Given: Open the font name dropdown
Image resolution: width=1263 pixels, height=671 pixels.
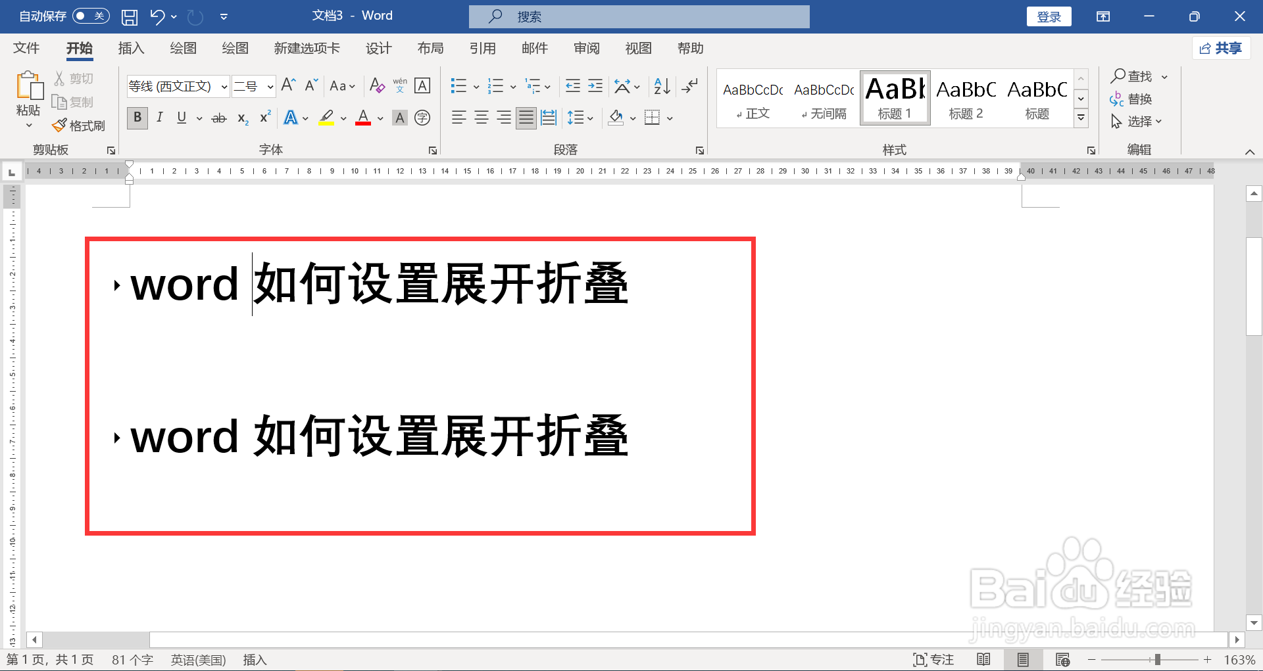Looking at the screenshot, I should click(x=224, y=87).
